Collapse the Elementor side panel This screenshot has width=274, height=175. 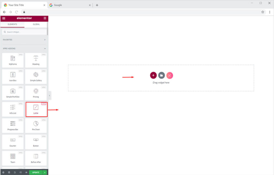pos(50,95)
